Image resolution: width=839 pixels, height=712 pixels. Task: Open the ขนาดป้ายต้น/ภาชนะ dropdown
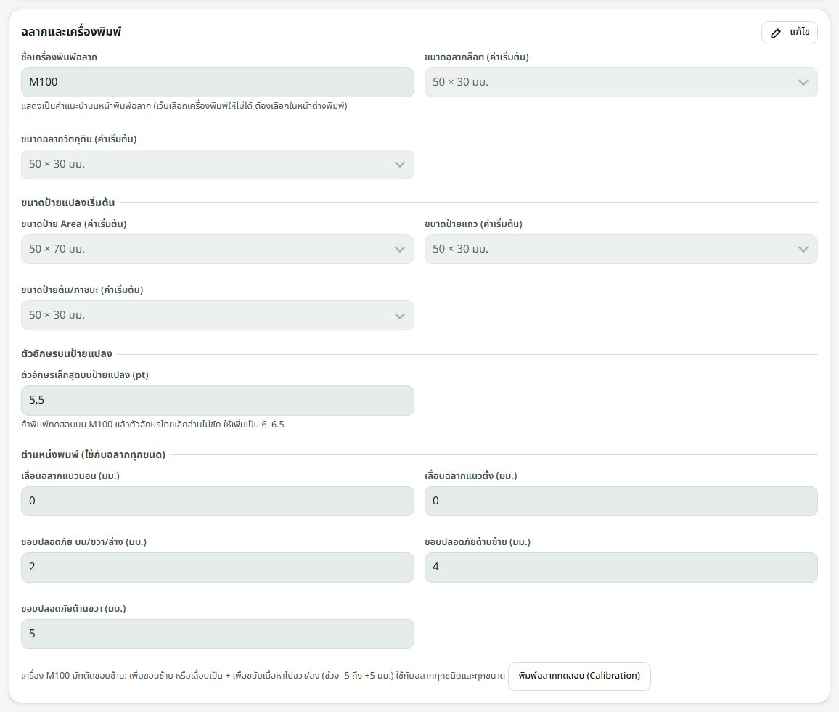pyautogui.click(x=217, y=315)
